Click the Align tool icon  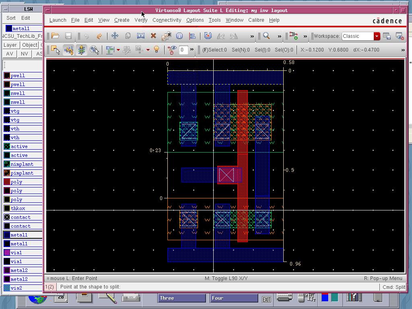click(192, 36)
